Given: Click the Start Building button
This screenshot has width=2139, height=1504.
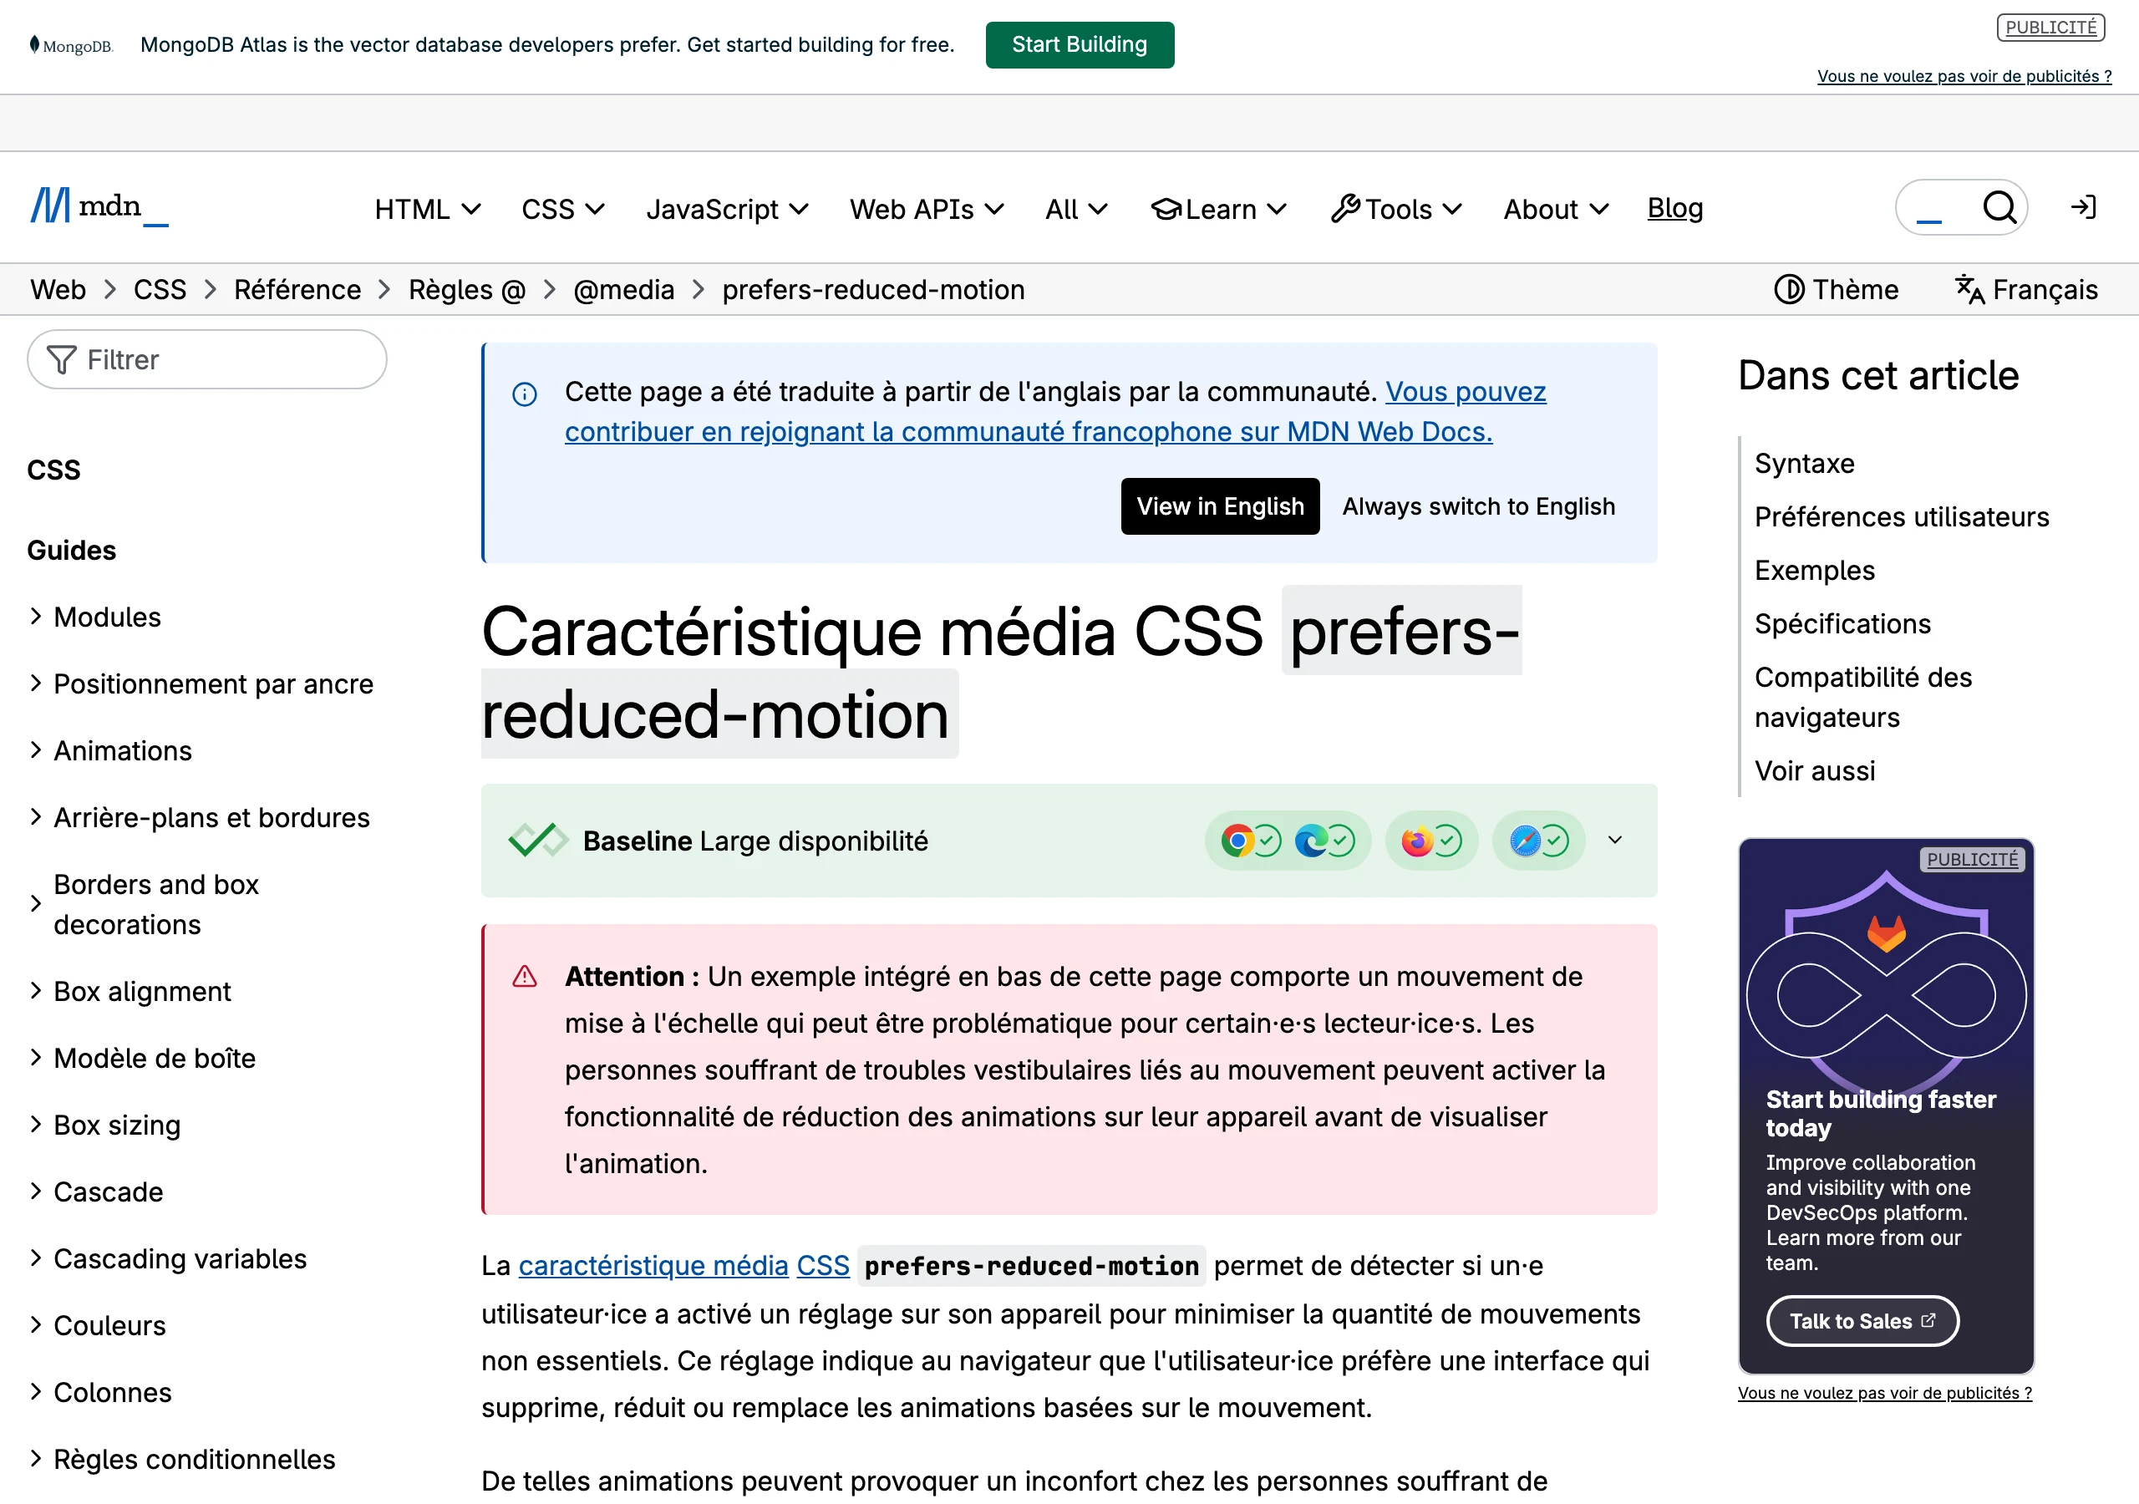Looking at the screenshot, I should click(x=1079, y=45).
